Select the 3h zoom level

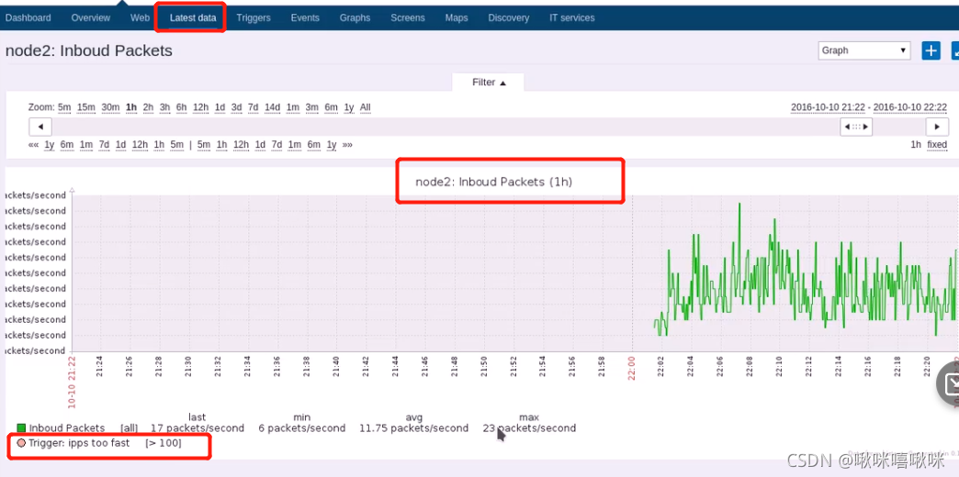[164, 107]
